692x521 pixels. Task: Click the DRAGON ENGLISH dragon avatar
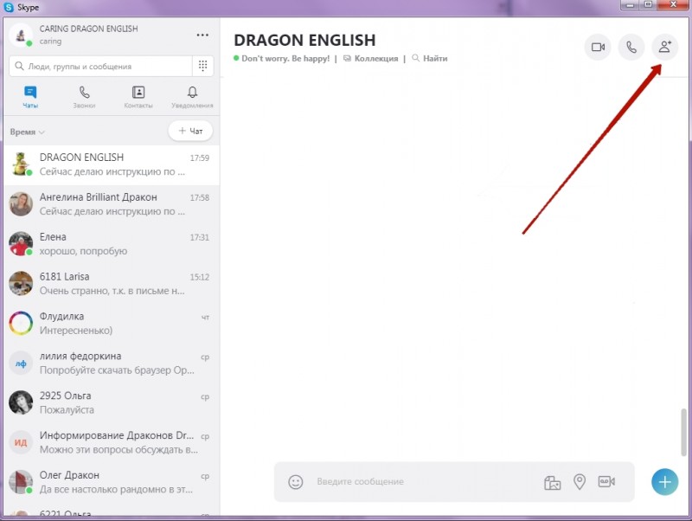pyautogui.click(x=21, y=164)
